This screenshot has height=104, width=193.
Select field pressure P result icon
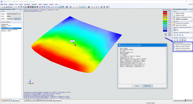pos(174,35)
